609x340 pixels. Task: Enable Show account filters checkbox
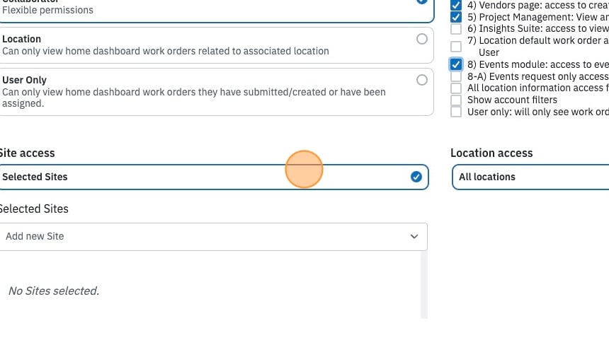[456, 100]
